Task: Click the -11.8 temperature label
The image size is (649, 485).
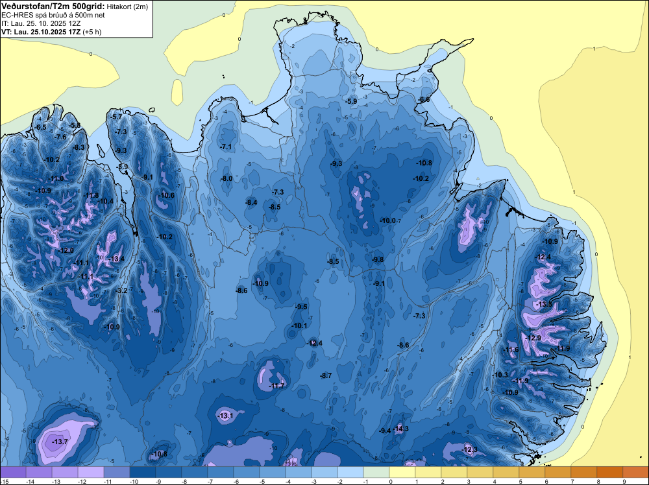Action: (x=91, y=196)
